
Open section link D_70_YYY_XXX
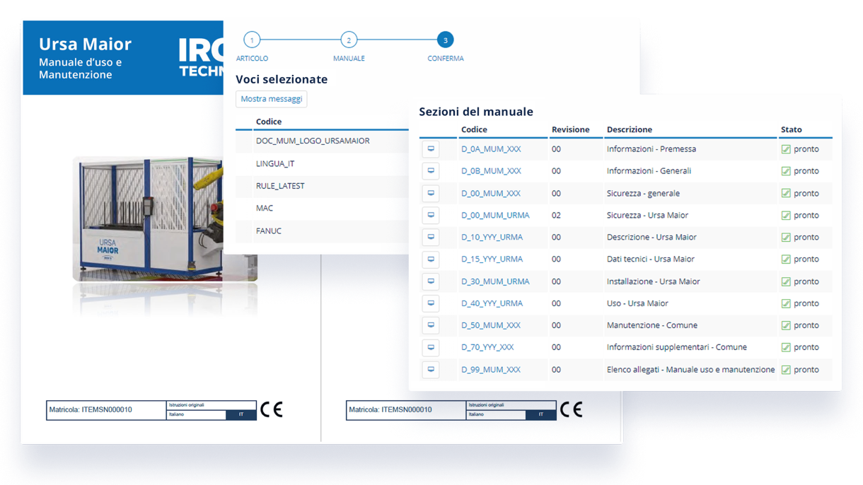(x=487, y=347)
